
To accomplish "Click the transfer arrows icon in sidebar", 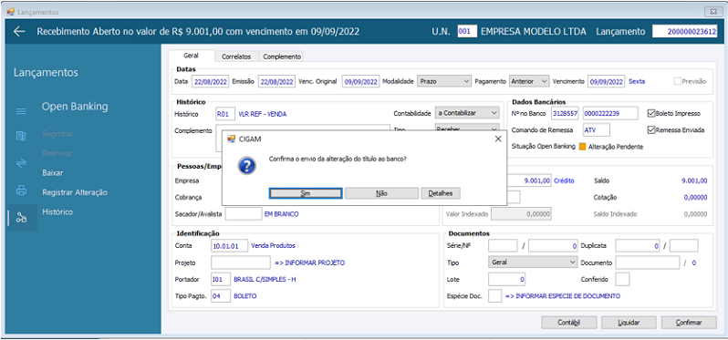I will pos(21,163).
